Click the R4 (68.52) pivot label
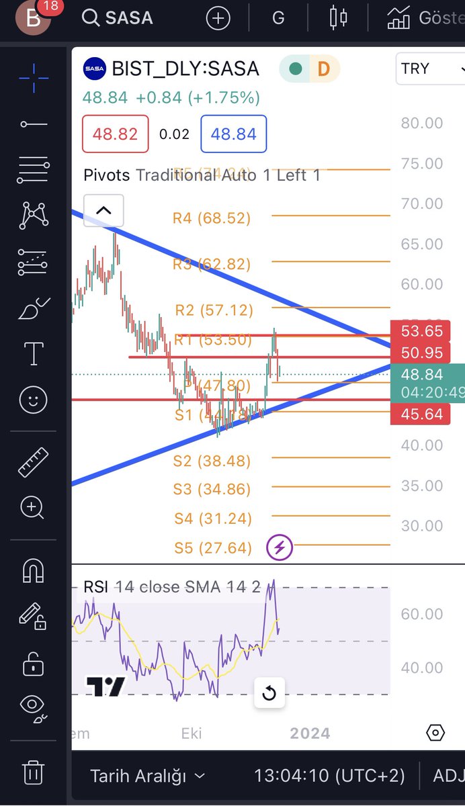The image size is (465, 806). click(212, 218)
